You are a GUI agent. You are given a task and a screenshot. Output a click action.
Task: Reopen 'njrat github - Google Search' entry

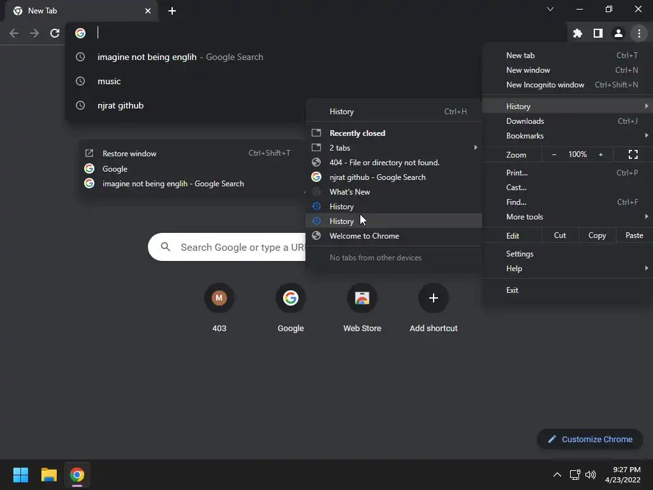[x=393, y=177]
